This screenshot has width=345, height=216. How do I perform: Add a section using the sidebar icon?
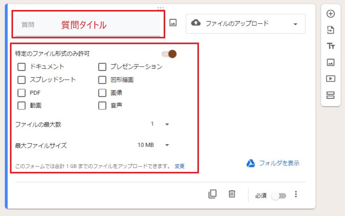tap(330, 95)
